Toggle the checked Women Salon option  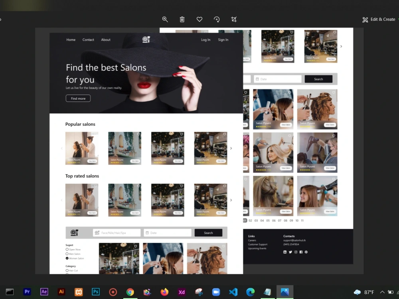(x=67, y=258)
